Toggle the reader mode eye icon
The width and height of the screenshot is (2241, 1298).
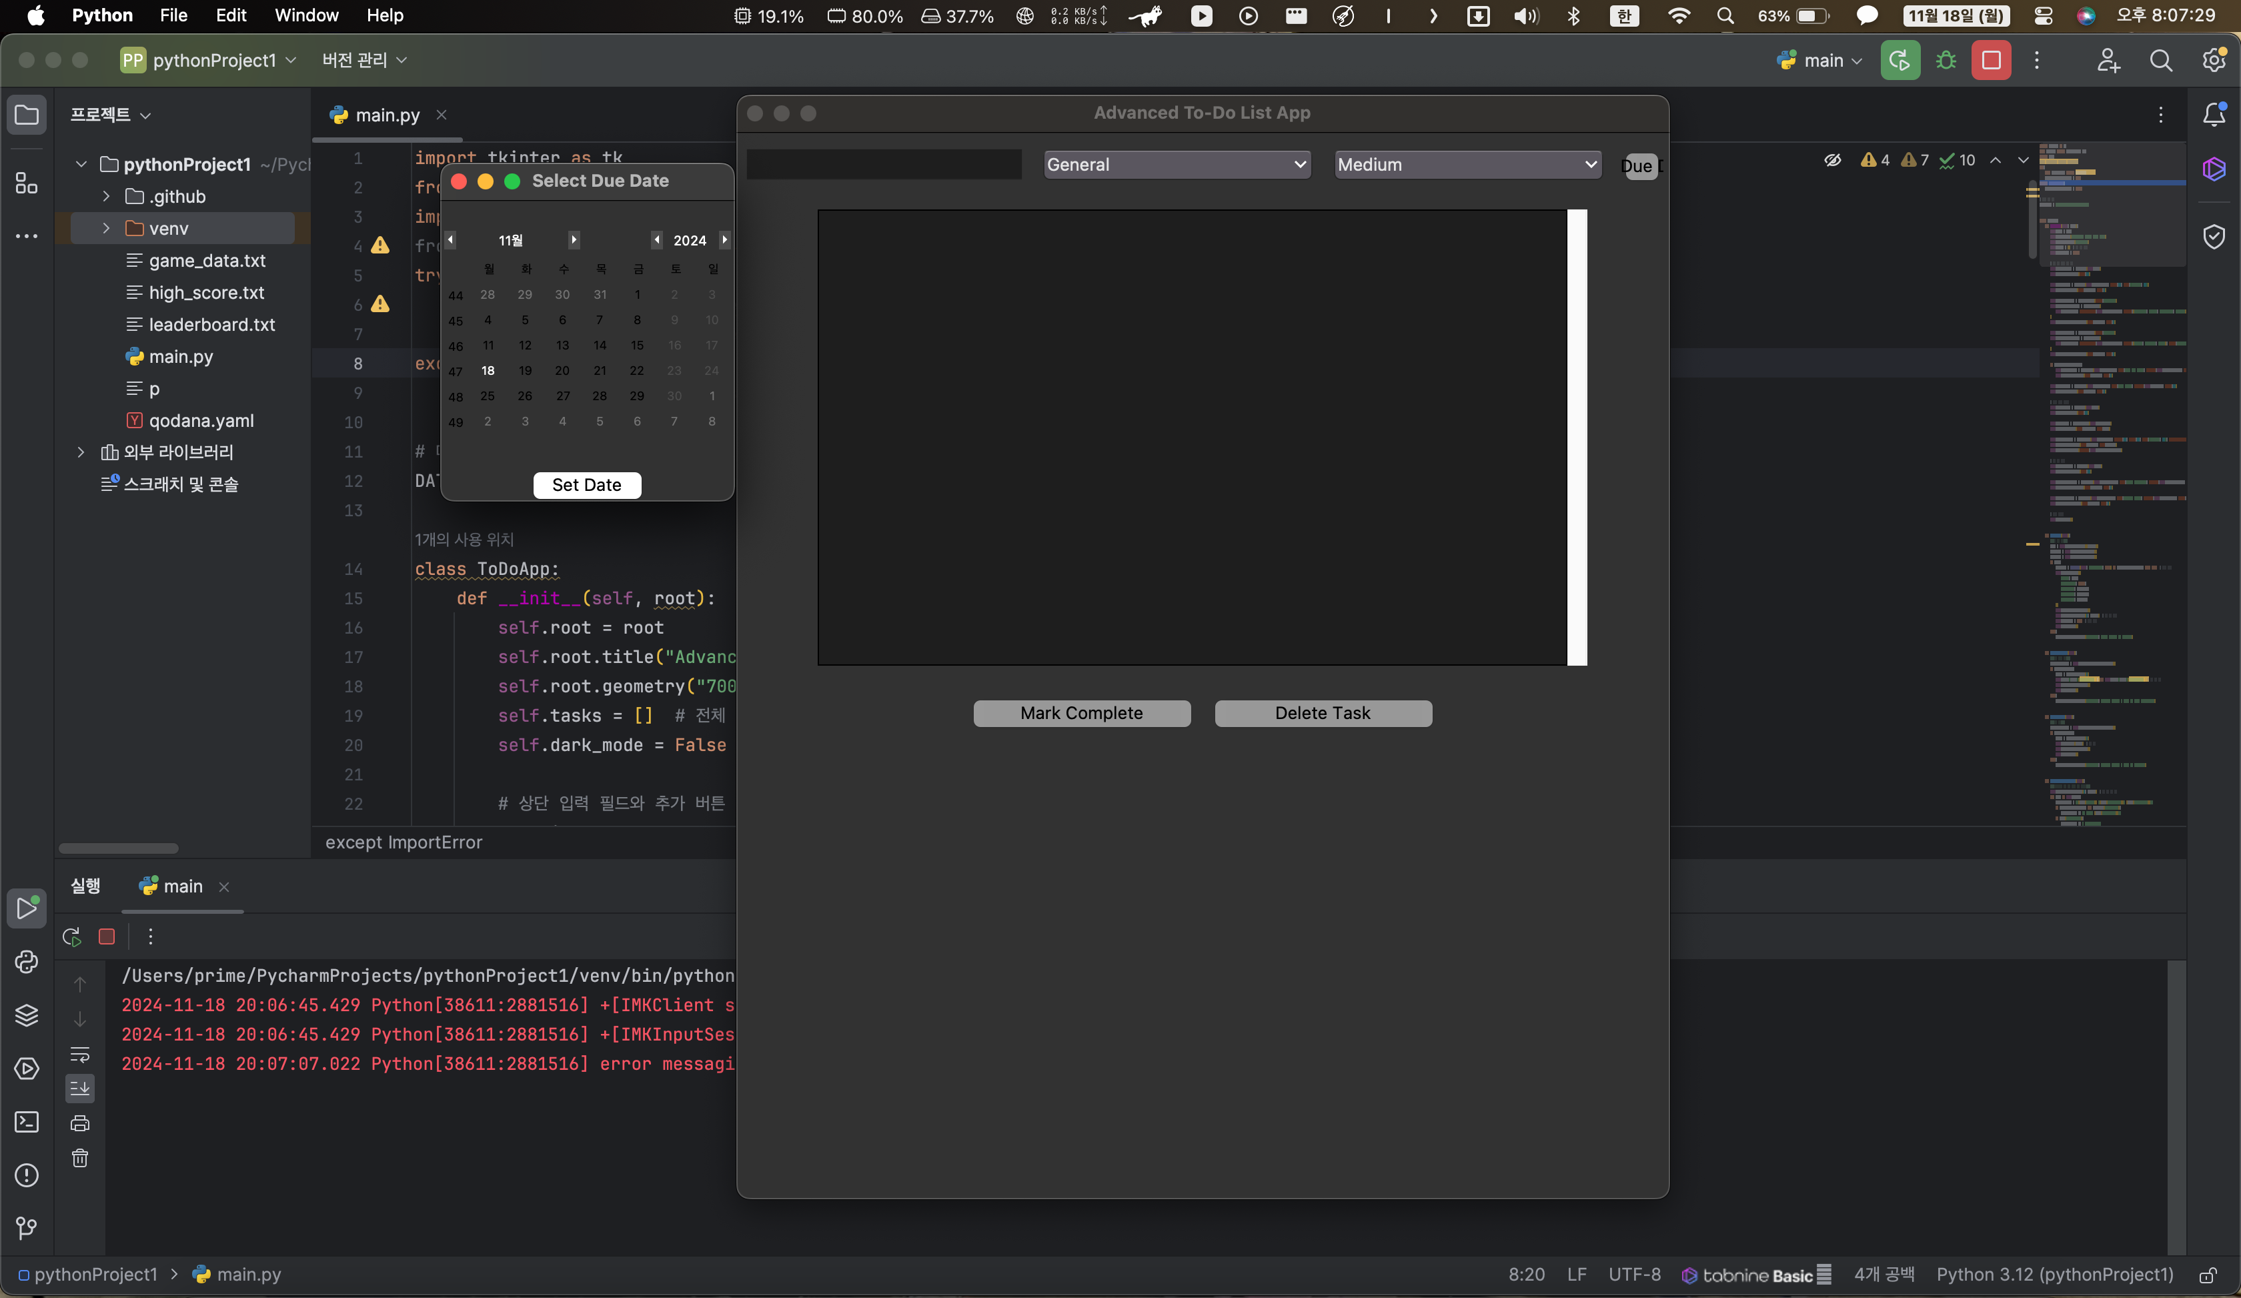tap(1833, 160)
